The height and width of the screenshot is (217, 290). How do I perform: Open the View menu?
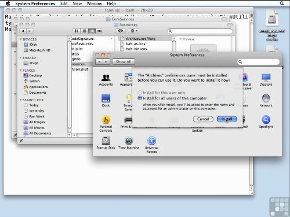[77, 3]
